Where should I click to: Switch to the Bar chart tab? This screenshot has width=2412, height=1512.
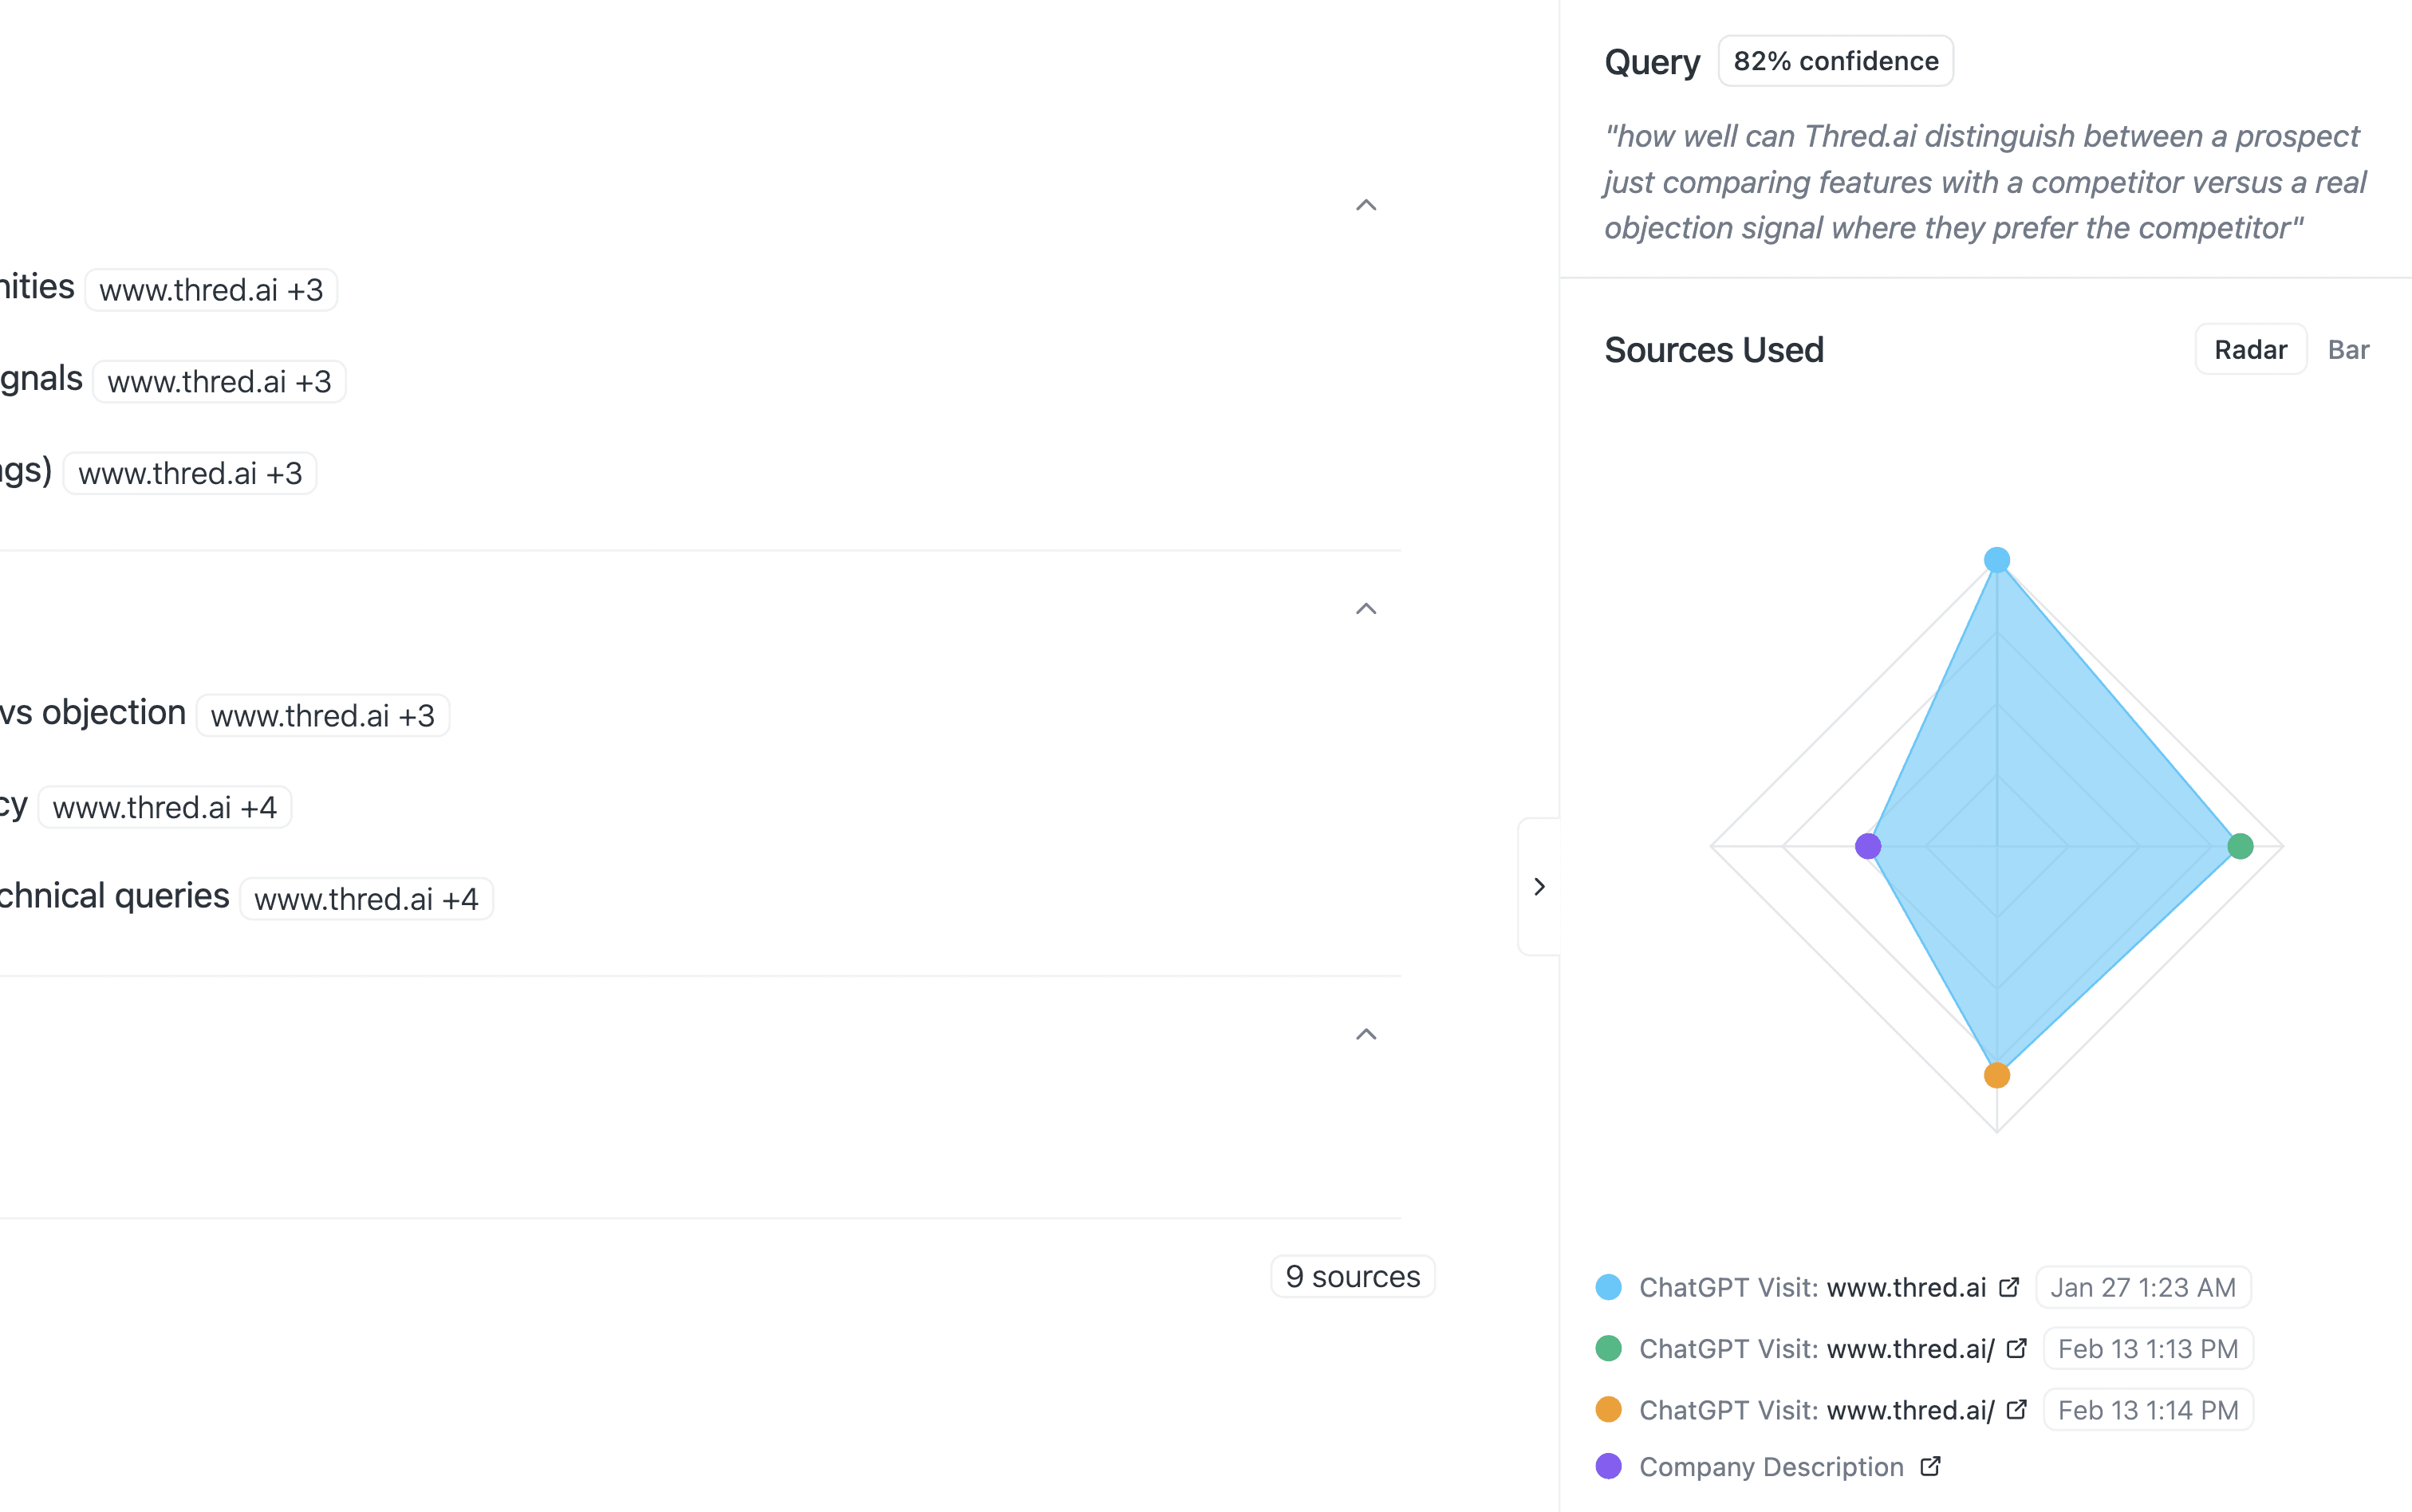coord(2349,349)
